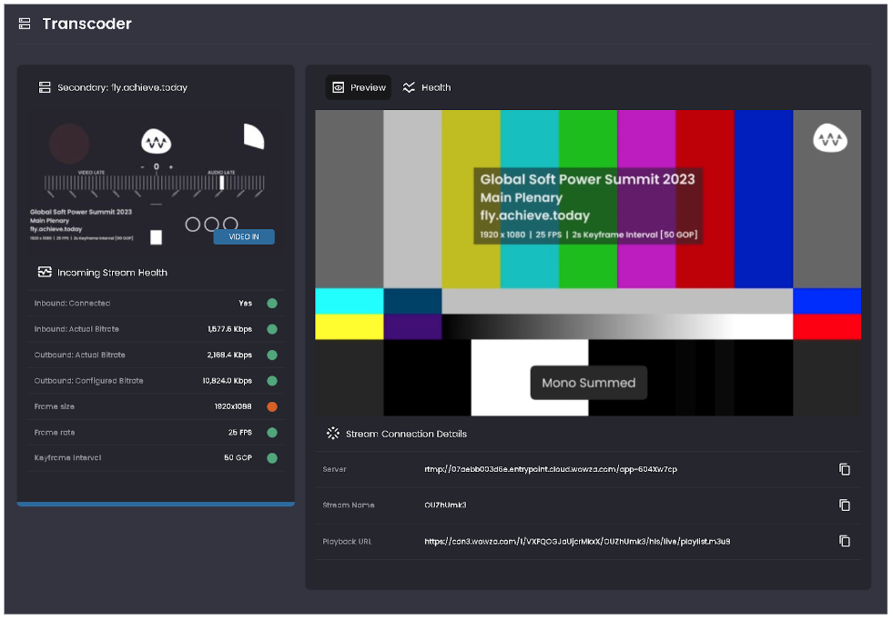The image size is (893, 621).
Task: Click the Wowza logo in the preview
Action: pyautogui.click(x=829, y=138)
